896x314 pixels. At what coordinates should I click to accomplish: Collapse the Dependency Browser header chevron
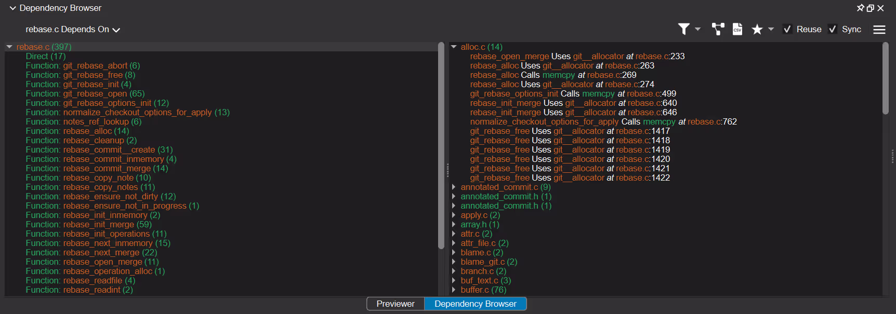(x=12, y=8)
